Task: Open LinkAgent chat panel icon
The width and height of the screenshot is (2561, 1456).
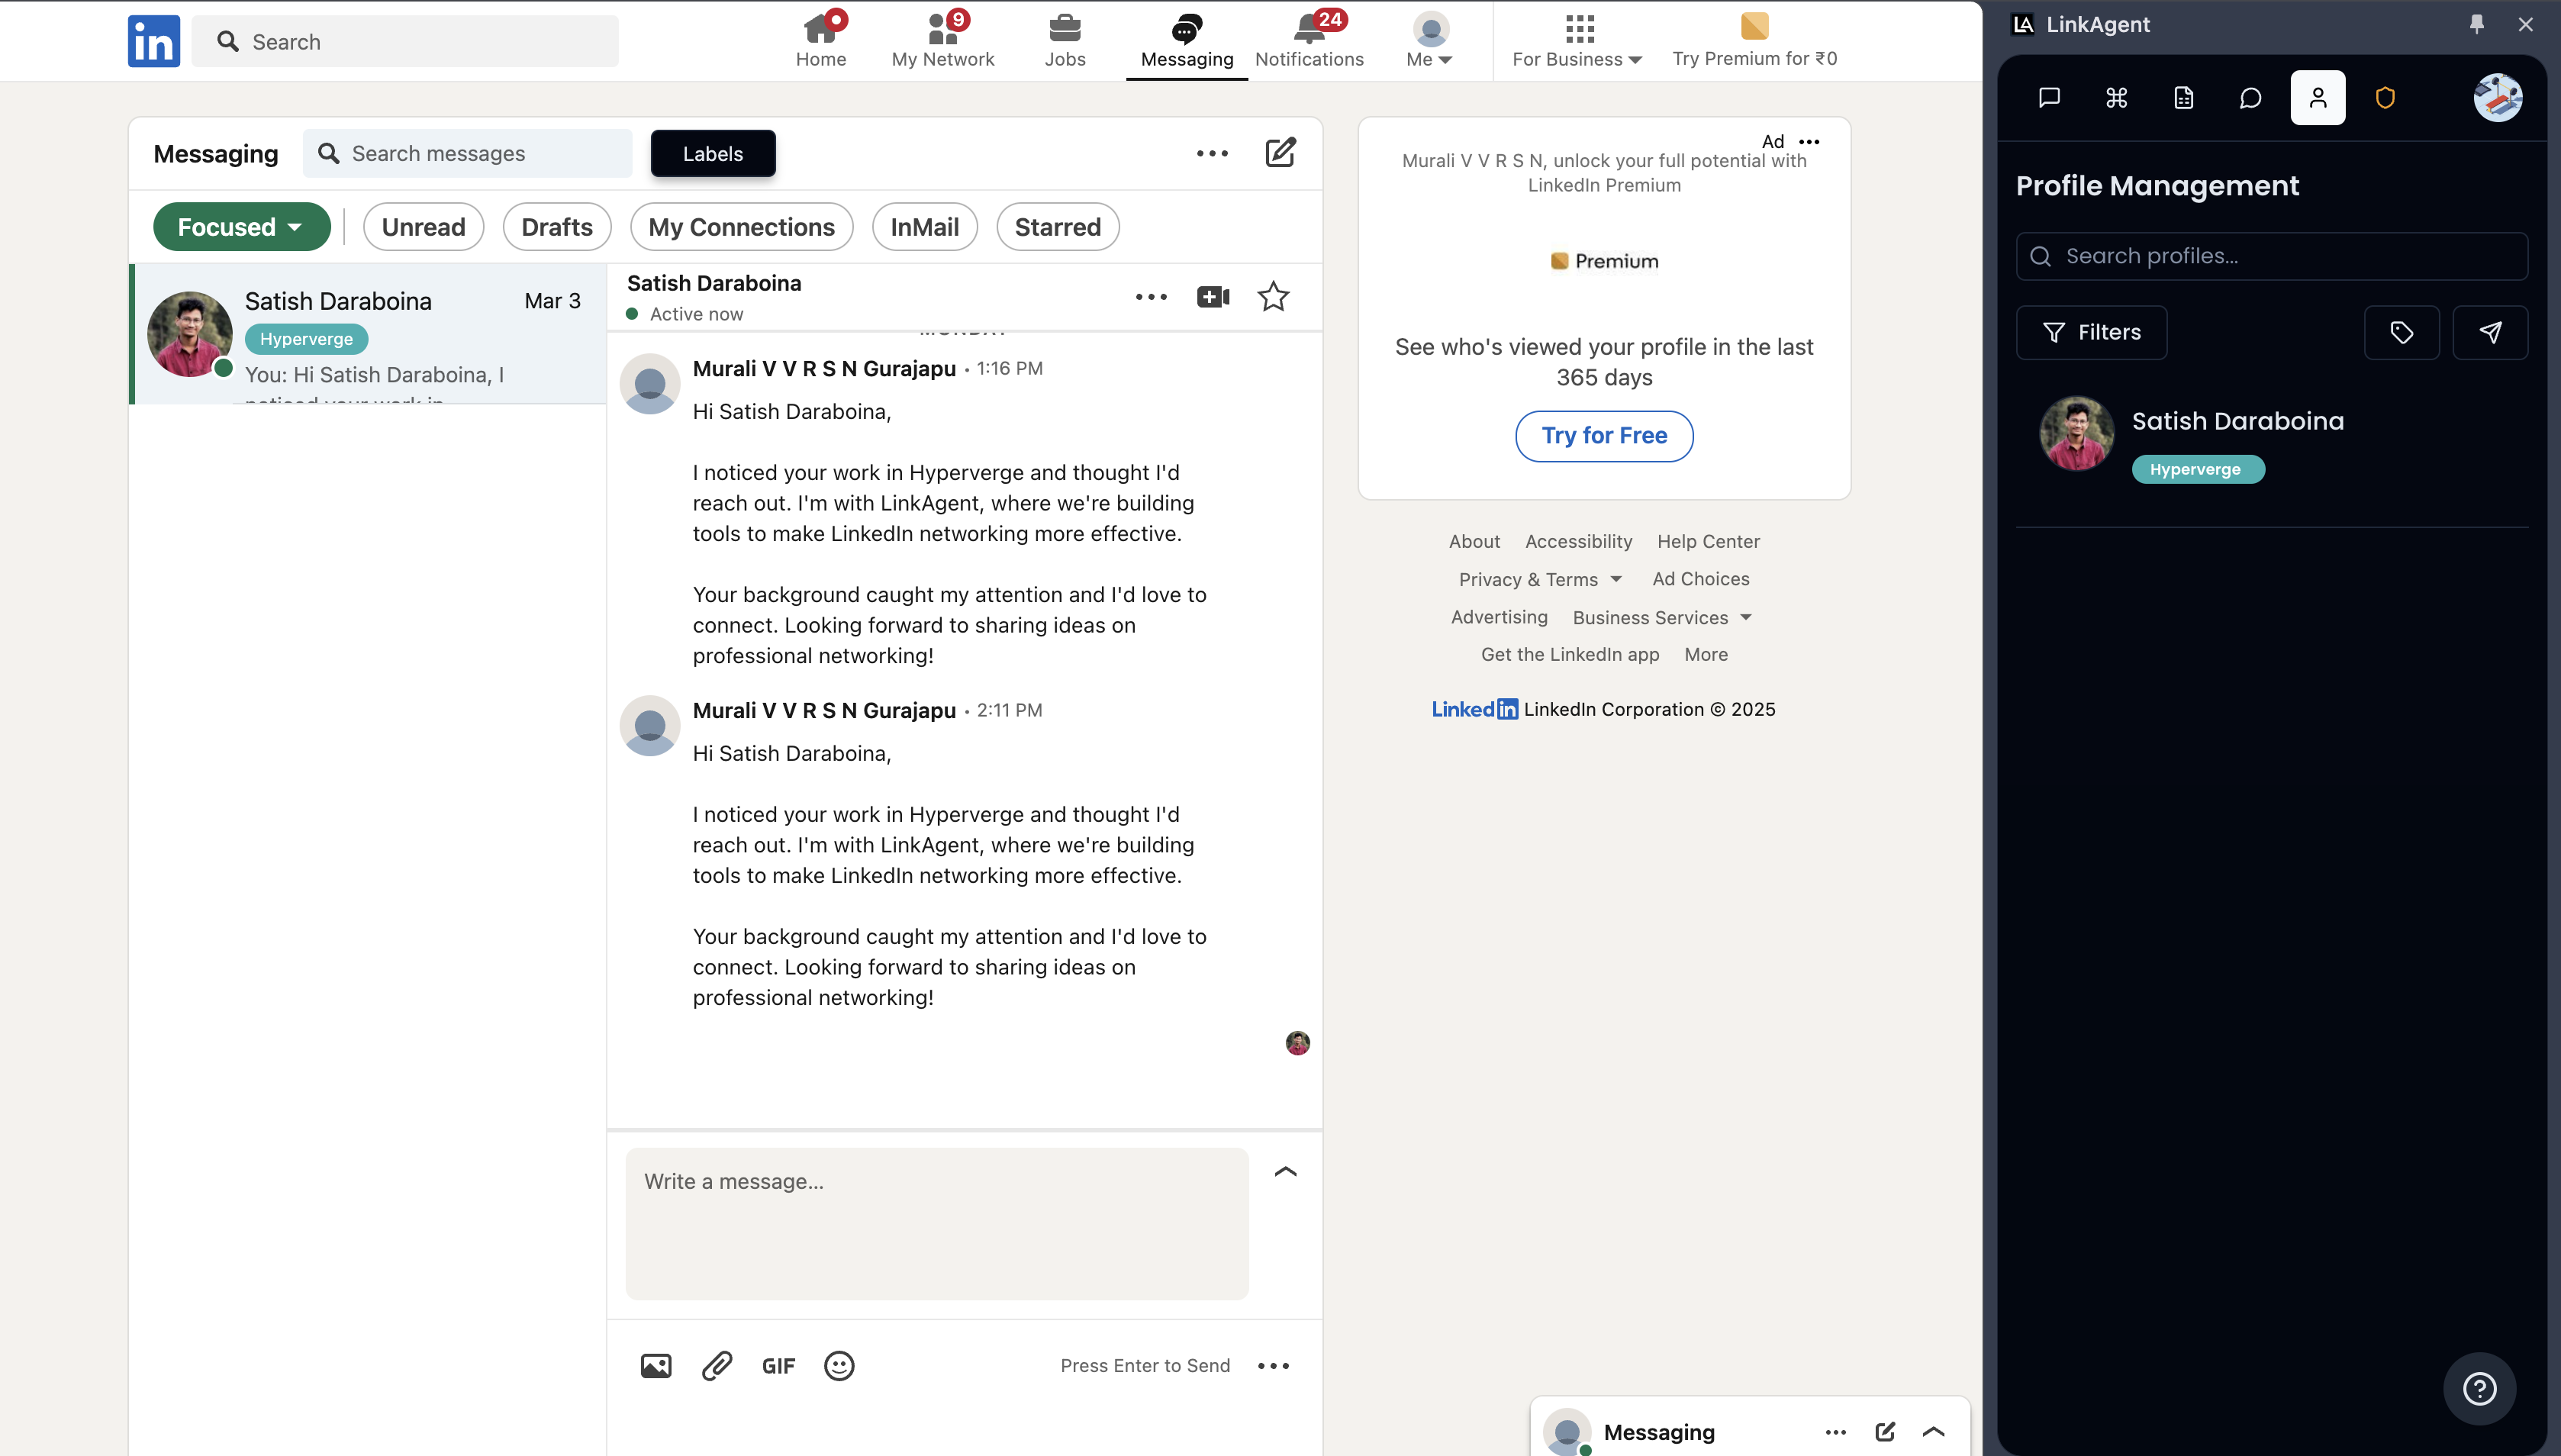Action: pyautogui.click(x=2049, y=98)
